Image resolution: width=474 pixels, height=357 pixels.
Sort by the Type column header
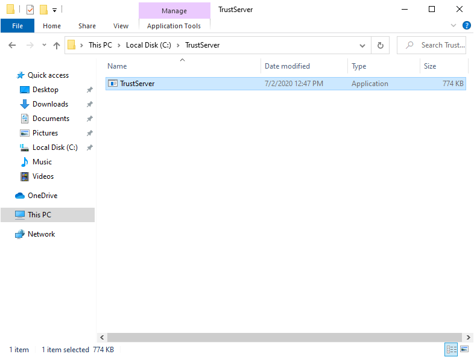tap(384, 66)
